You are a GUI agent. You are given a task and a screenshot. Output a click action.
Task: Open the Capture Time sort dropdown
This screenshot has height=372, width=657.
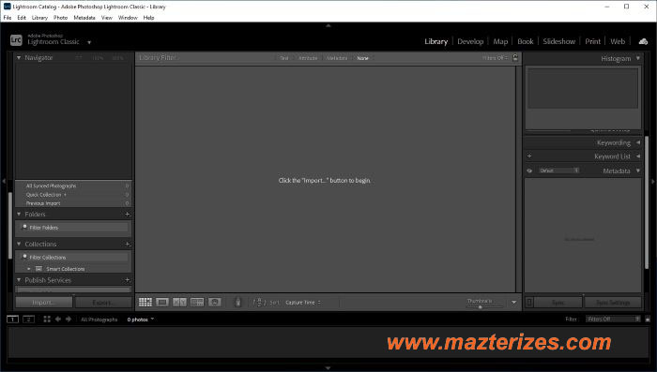[x=303, y=302]
